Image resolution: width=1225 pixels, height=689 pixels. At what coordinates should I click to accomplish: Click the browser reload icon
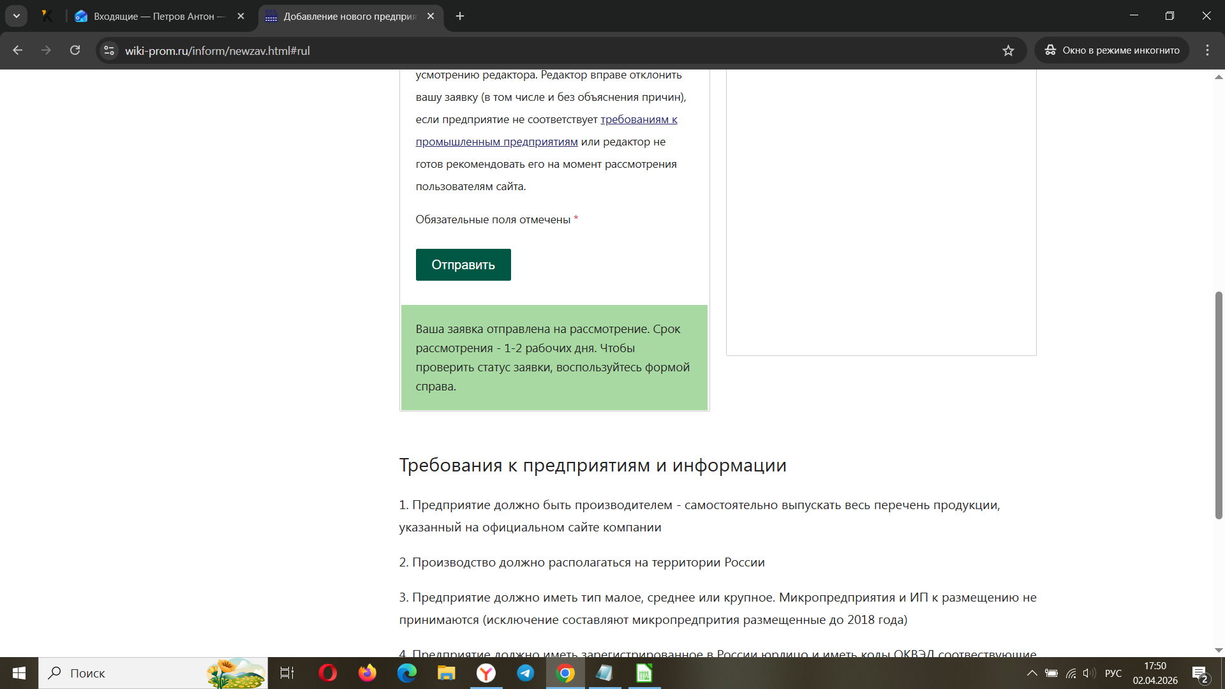click(75, 50)
